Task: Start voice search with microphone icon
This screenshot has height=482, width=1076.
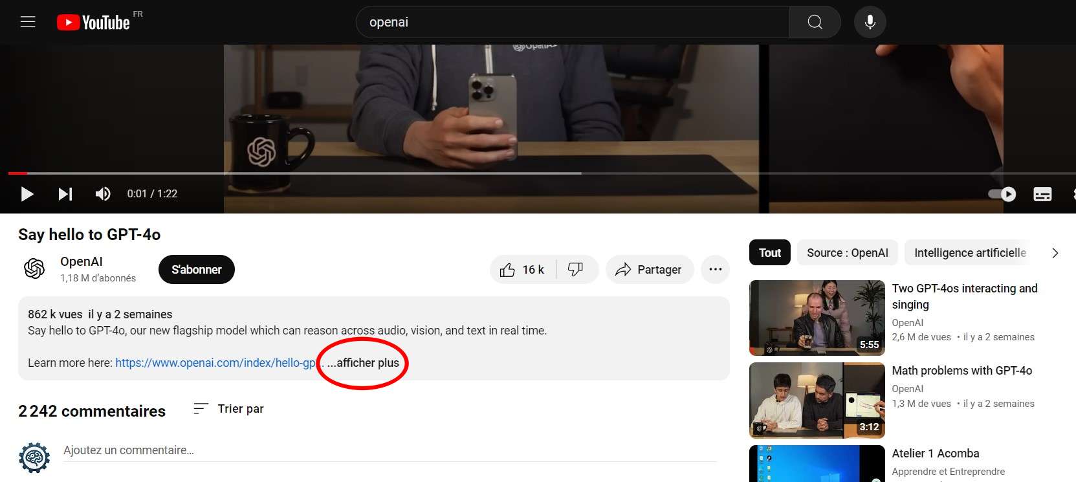Action: [870, 22]
